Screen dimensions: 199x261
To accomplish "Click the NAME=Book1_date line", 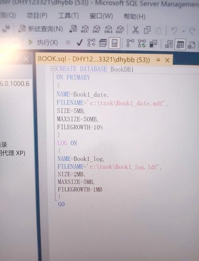I will 82,94.
